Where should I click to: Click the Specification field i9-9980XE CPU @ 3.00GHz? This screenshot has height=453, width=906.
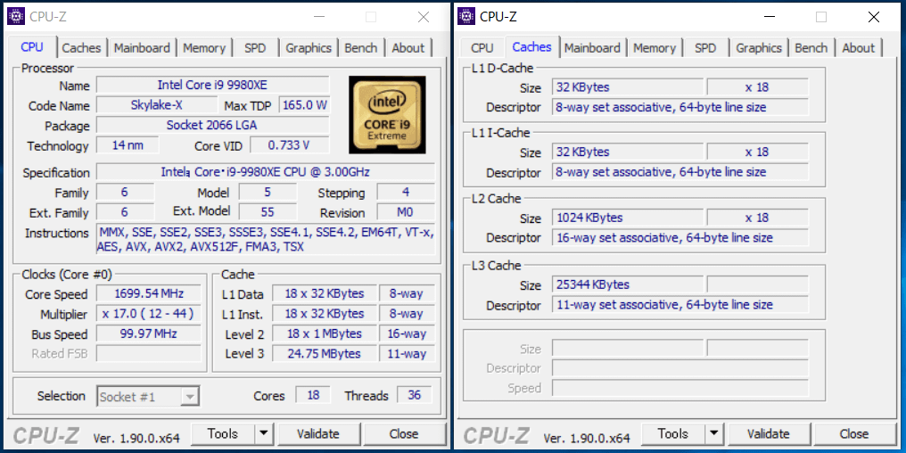266,172
